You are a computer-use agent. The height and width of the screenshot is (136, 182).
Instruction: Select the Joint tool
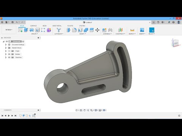(x=110, y=30)
